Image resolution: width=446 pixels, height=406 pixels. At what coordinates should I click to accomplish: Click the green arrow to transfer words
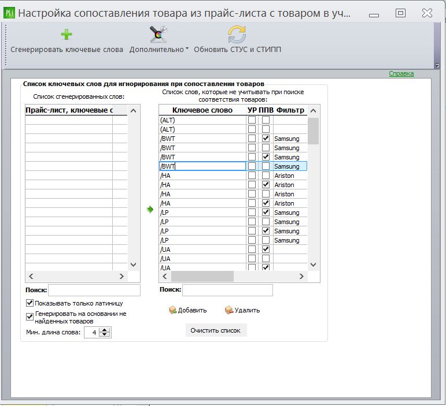[150, 210]
